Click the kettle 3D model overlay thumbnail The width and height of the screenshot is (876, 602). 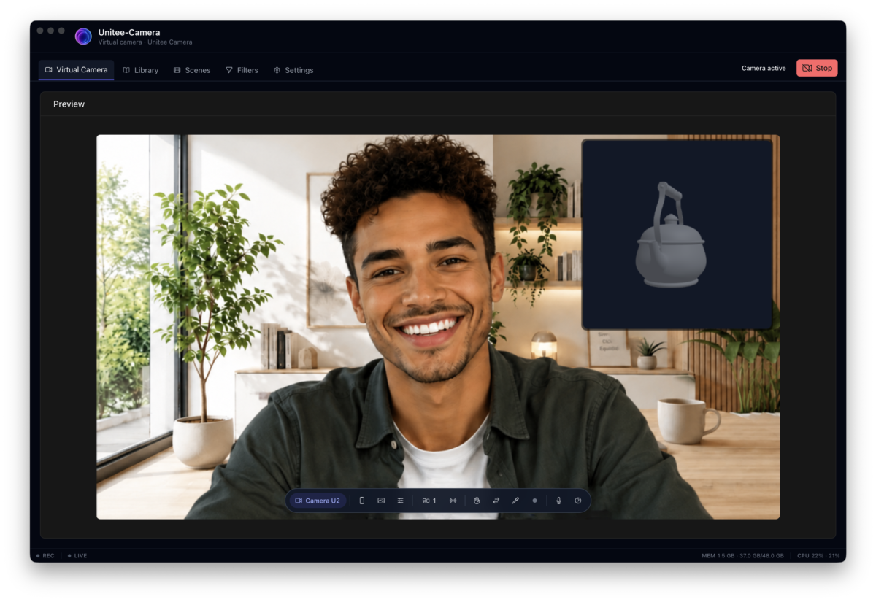point(677,234)
